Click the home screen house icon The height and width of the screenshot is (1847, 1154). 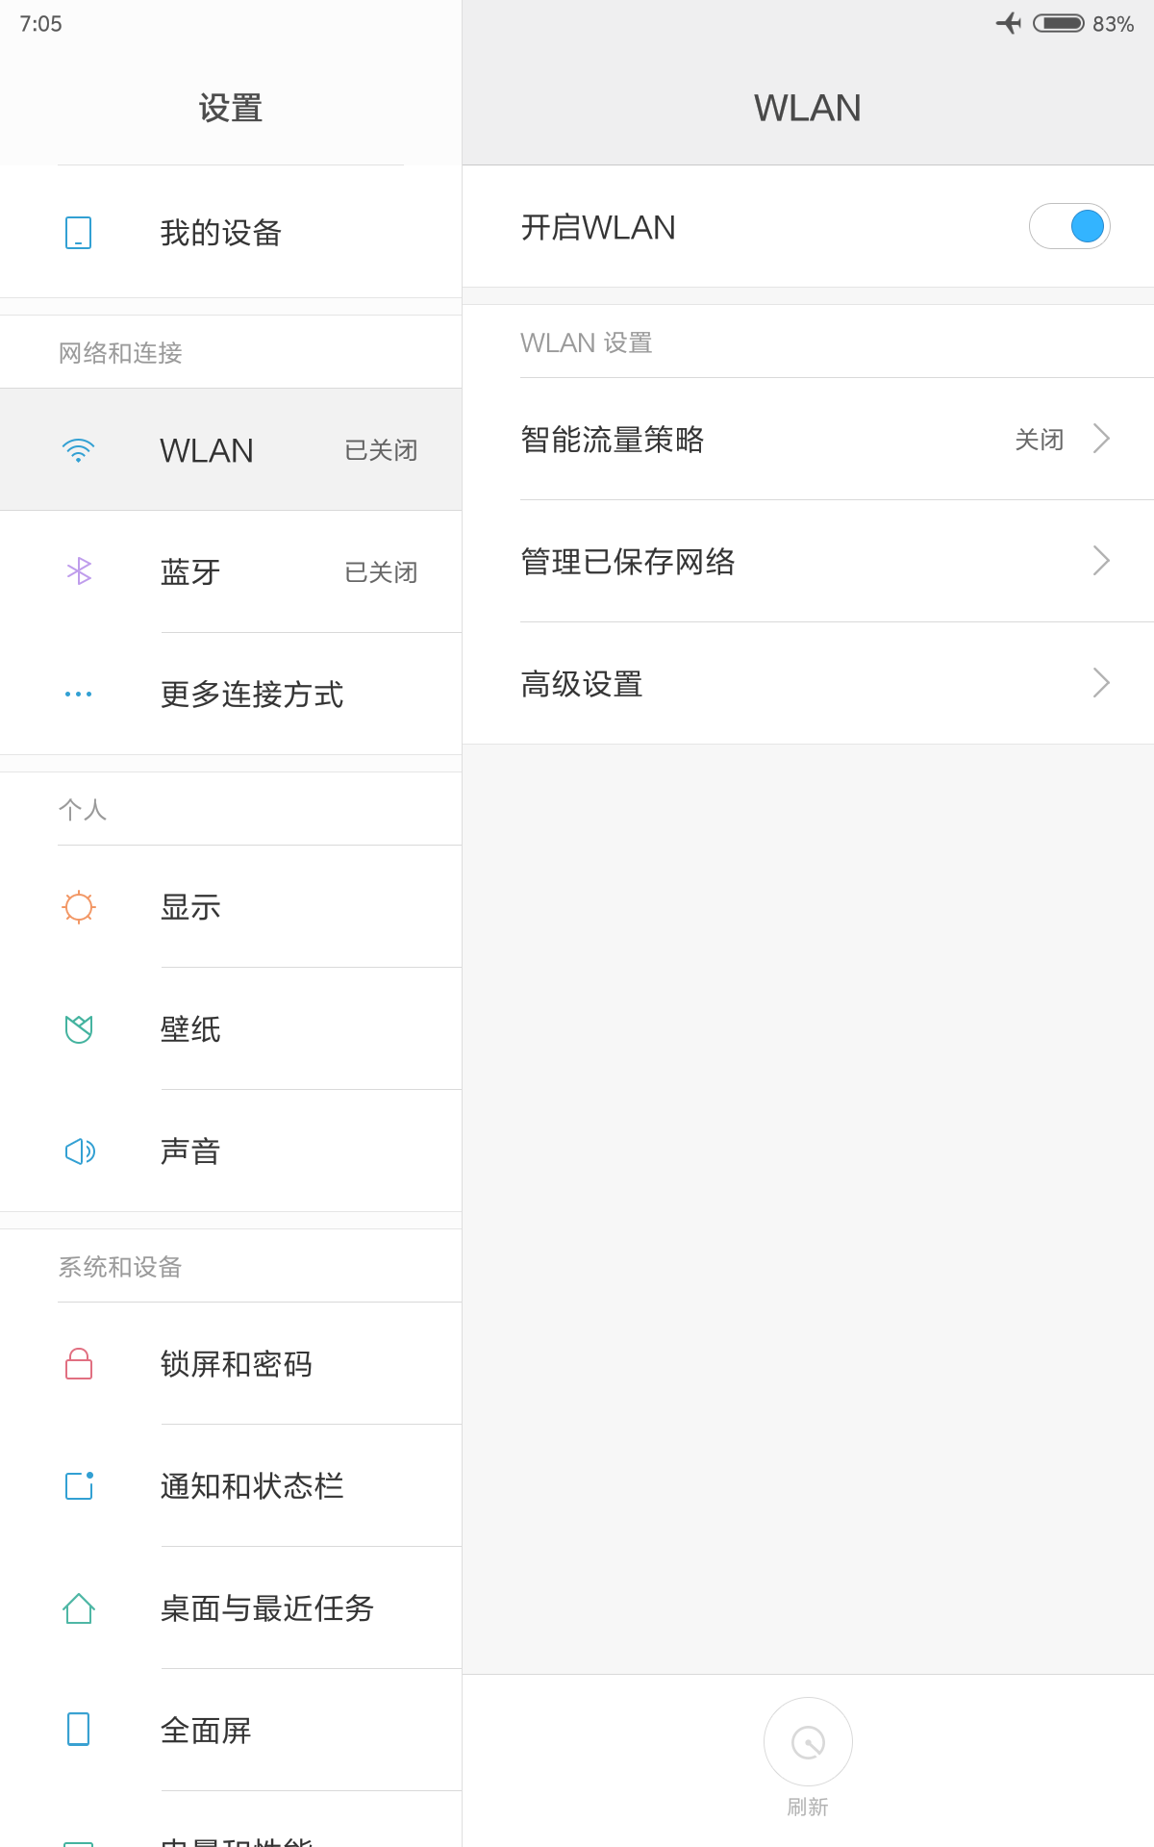click(79, 1608)
